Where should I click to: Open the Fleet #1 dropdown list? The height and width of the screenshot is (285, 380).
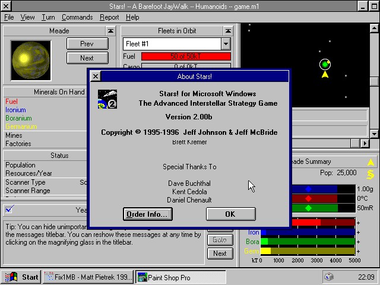pyautogui.click(x=226, y=44)
